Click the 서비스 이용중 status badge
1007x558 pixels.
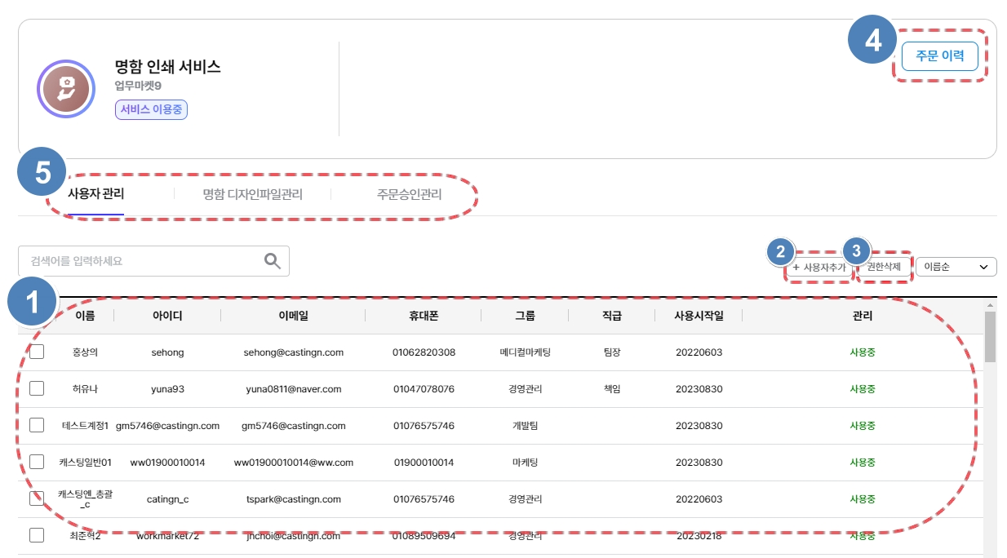[x=151, y=110]
